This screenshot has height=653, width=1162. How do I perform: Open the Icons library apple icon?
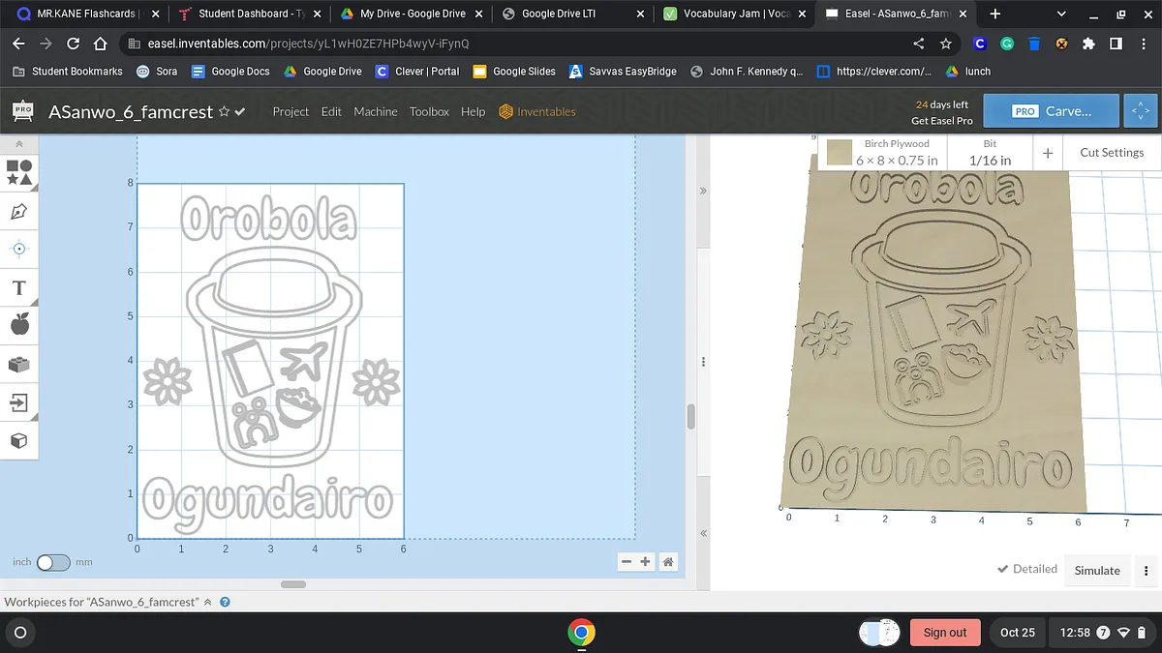click(19, 325)
